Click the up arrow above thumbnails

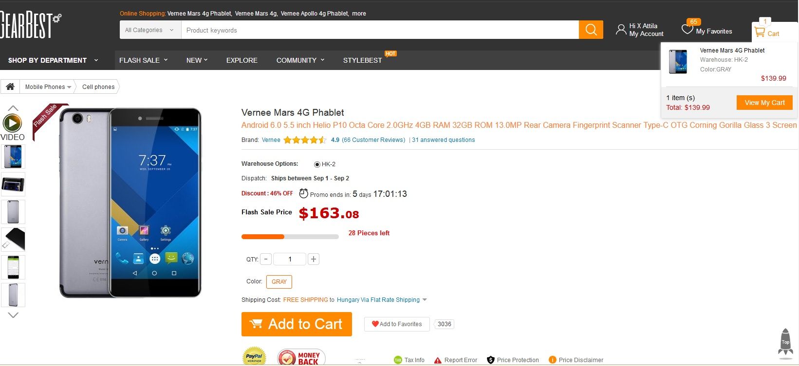coord(13,108)
